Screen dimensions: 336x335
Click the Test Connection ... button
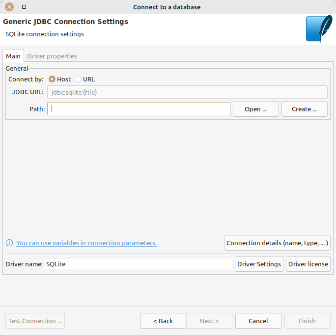click(x=35, y=321)
